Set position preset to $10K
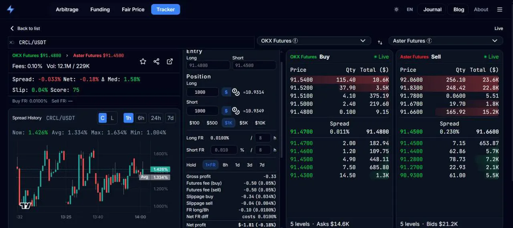The height and width of the screenshot is (228, 513). pyautogui.click(x=260, y=123)
